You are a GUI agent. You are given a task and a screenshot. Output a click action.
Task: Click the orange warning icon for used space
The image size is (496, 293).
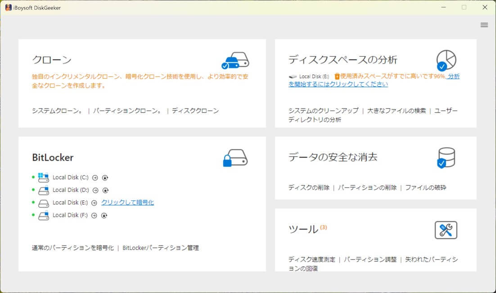(x=337, y=76)
